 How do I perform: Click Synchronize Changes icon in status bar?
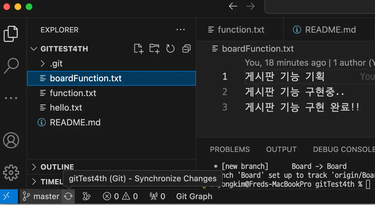click(x=68, y=196)
